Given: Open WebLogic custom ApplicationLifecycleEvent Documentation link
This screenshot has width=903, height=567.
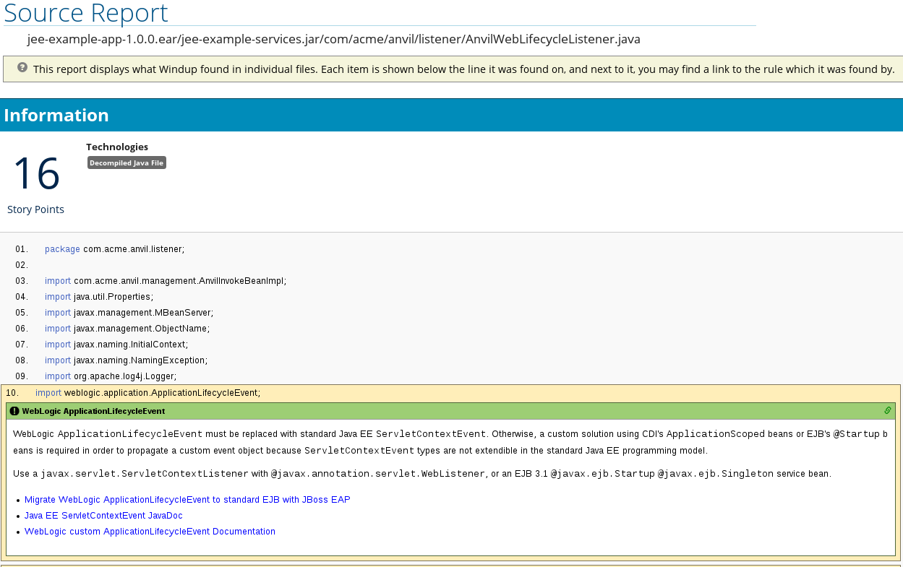Looking at the screenshot, I should tap(150, 532).
